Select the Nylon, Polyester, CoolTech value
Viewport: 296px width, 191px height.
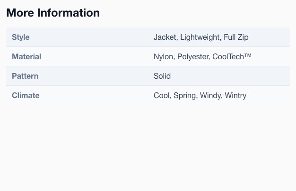(202, 56)
